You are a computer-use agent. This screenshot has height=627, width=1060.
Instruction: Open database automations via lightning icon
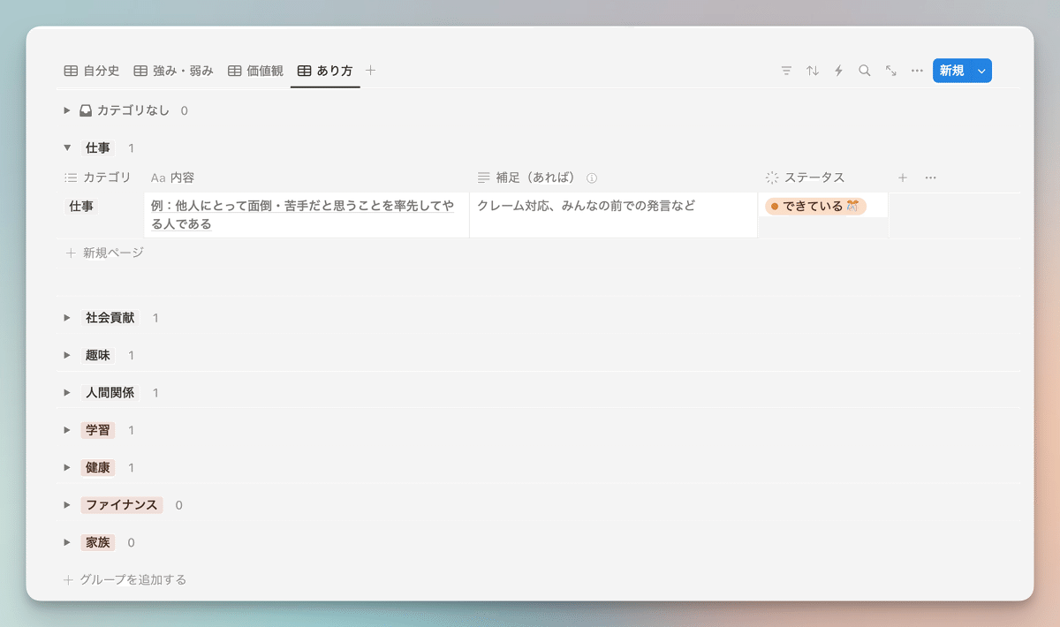point(838,71)
